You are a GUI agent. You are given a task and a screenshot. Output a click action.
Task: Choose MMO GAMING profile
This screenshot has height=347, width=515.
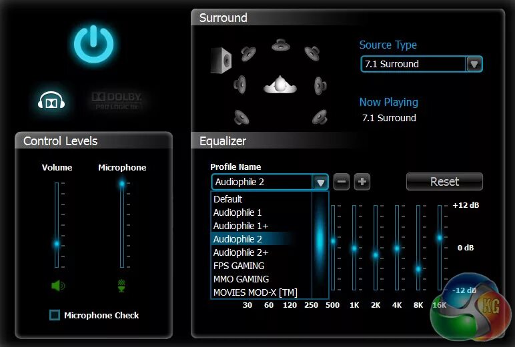coord(261,279)
